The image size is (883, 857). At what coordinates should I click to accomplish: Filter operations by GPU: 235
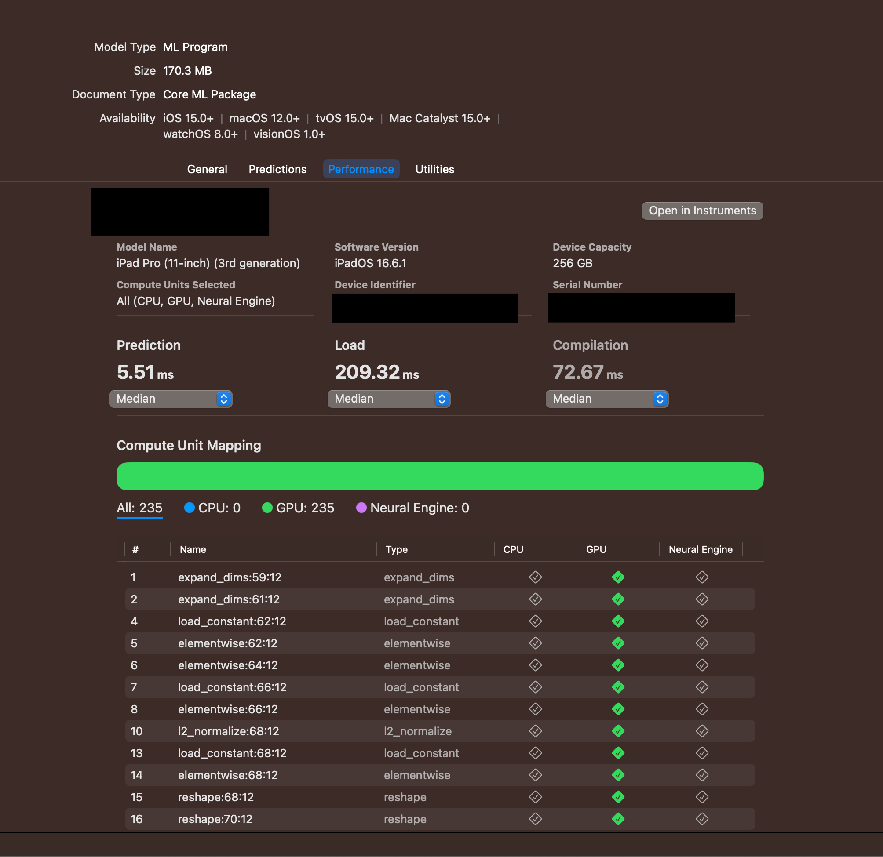[x=298, y=508]
